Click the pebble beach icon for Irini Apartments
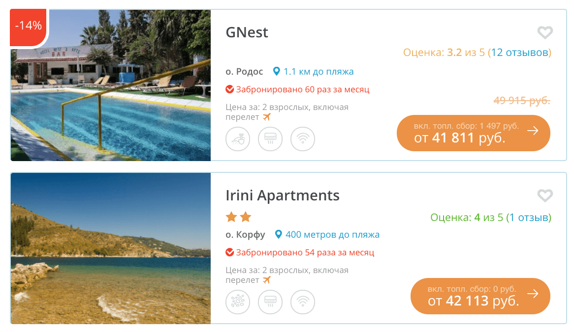 (238, 302)
